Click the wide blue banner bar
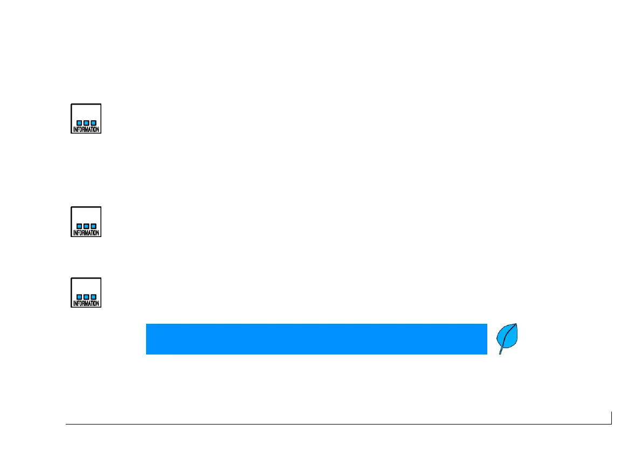This screenshot has height=452, width=642. [316, 339]
